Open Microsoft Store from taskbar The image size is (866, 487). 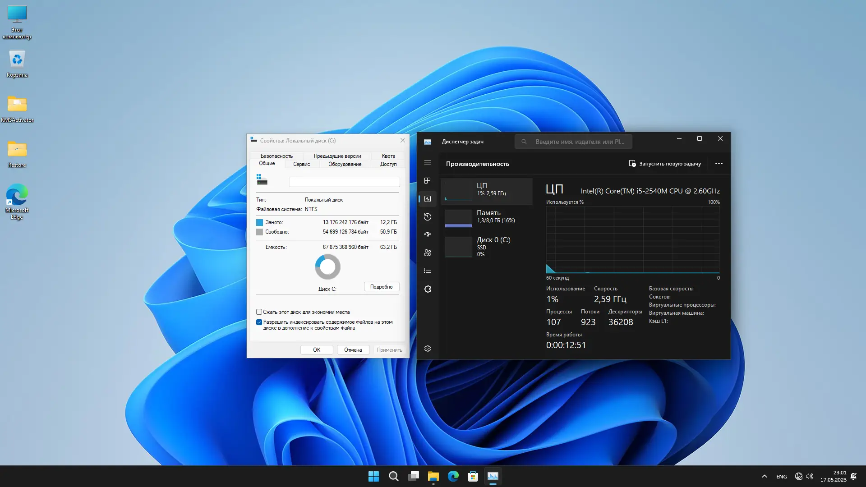[x=473, y=476]
